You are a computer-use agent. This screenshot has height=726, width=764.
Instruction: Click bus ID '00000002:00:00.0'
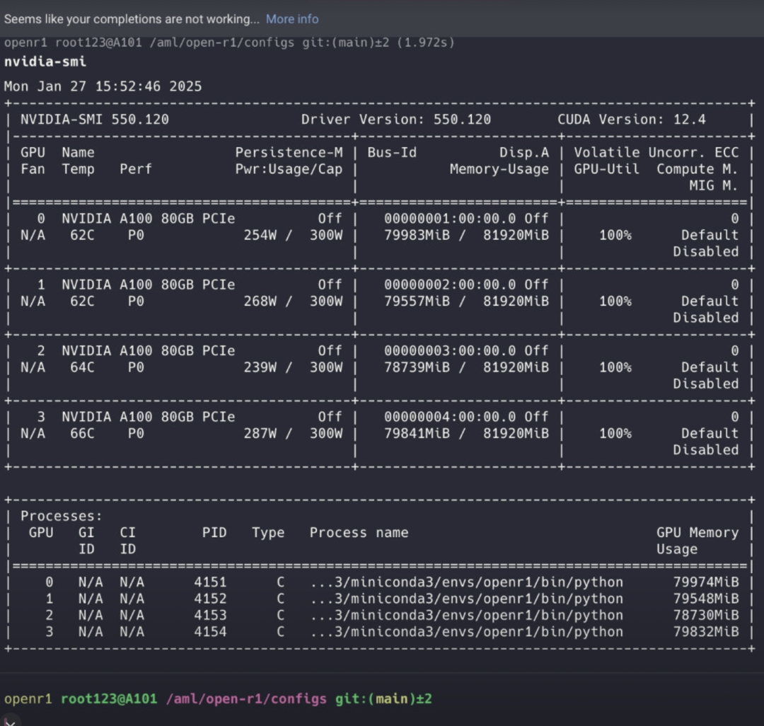(x=450, y=284)
